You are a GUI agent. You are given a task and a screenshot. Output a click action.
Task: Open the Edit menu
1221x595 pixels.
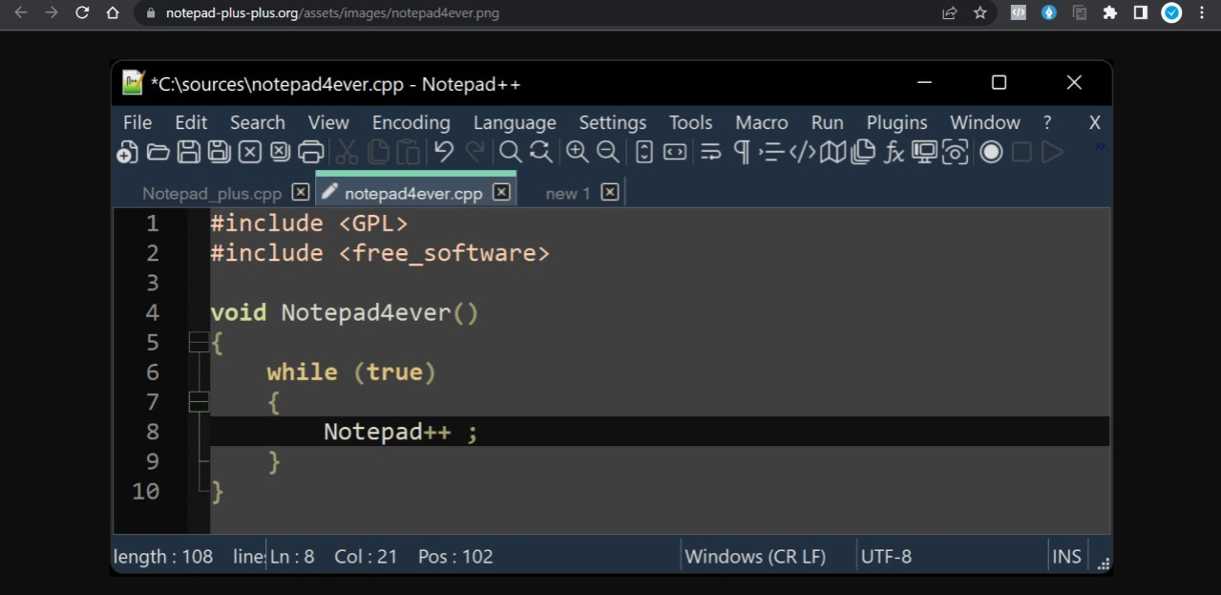point(191,122)
